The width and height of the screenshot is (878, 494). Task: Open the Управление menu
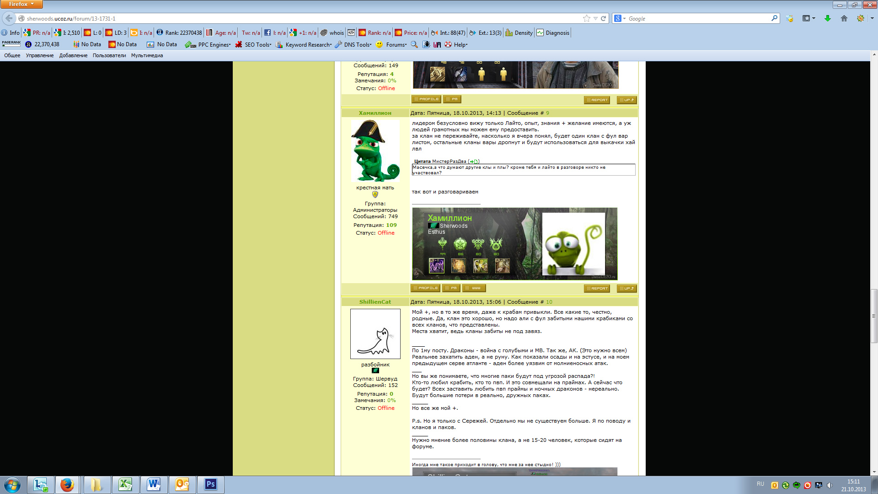click(x=39, y=55)
